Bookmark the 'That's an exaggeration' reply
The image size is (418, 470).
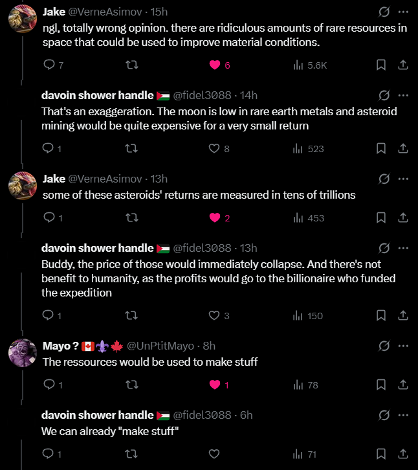[x=382, y=148]
